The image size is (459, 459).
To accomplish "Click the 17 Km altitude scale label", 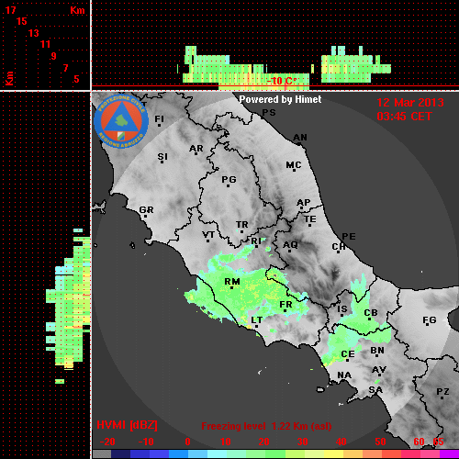I will pyautogui.click(x=11, y=10).
